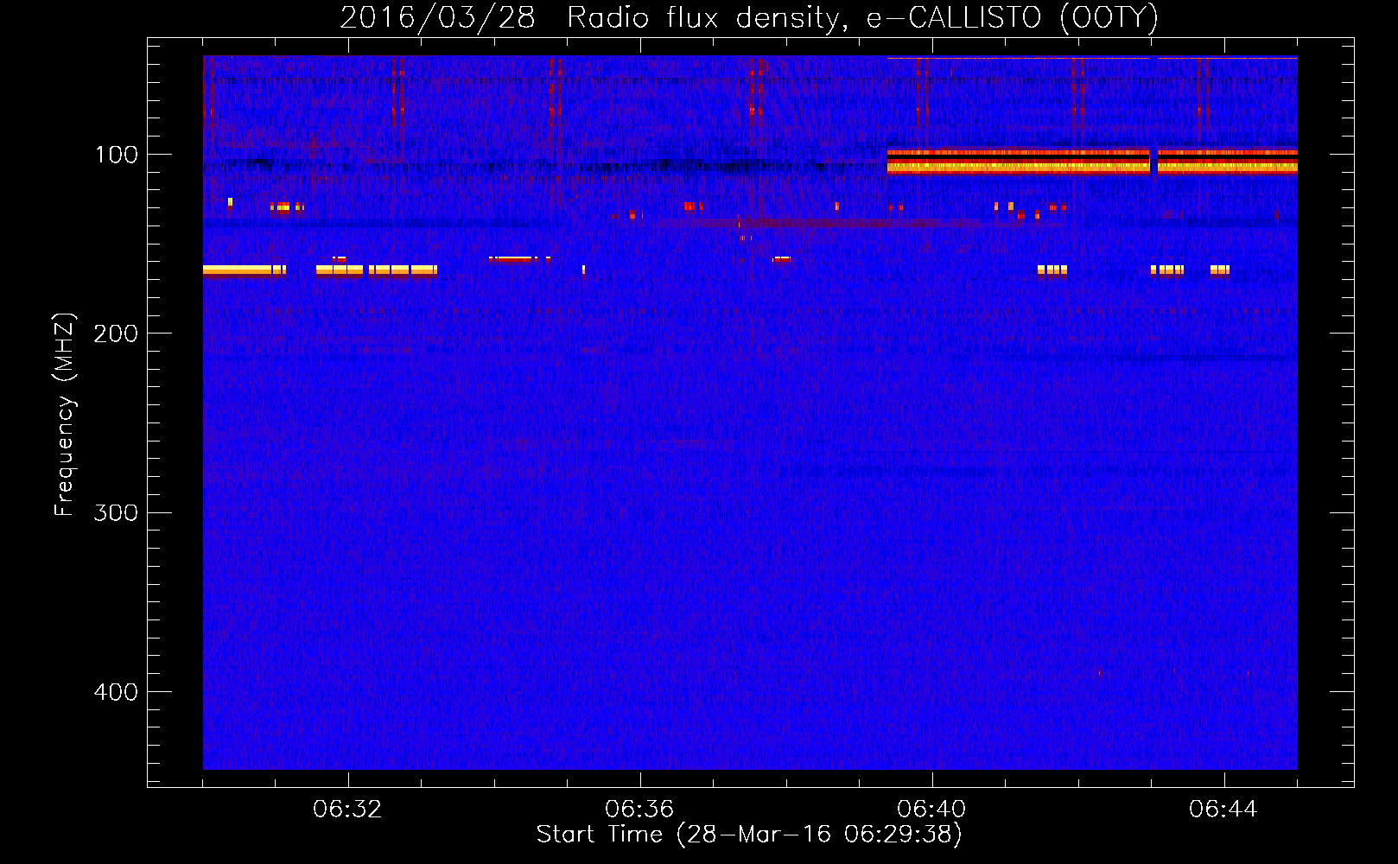
Task: Click the 300 MHz frequency tick label
Action: pos(115,513)
